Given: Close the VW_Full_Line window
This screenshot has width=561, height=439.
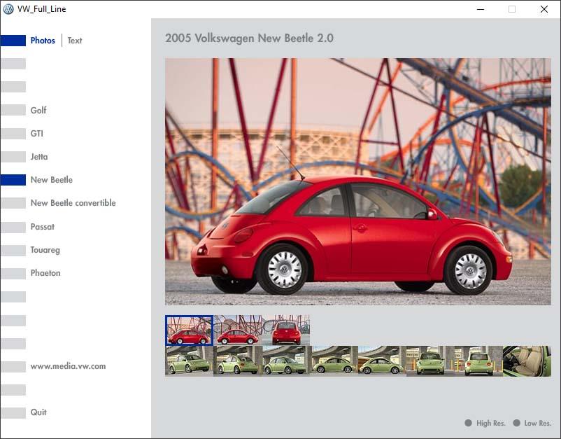Looking at the screenshot, I should 544,9.
